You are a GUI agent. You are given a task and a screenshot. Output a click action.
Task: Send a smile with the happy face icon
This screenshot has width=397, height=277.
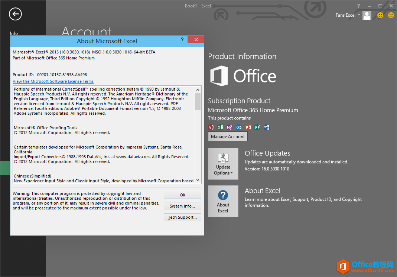(380, 15)
